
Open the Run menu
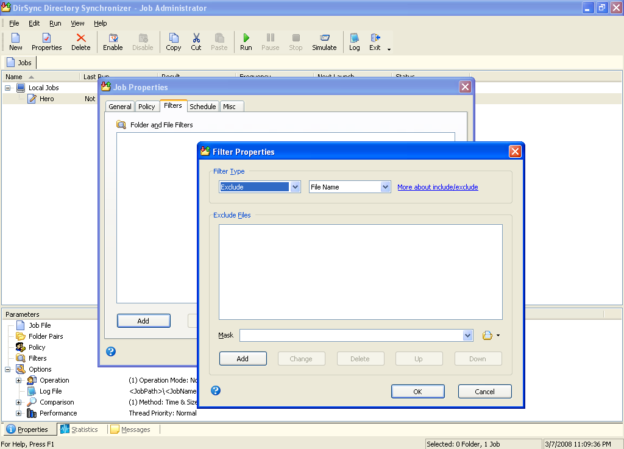pyautogui.click(x=55, y=24)
